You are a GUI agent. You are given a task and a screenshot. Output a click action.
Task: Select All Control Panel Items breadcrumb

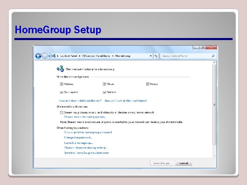tap(96, 56)
